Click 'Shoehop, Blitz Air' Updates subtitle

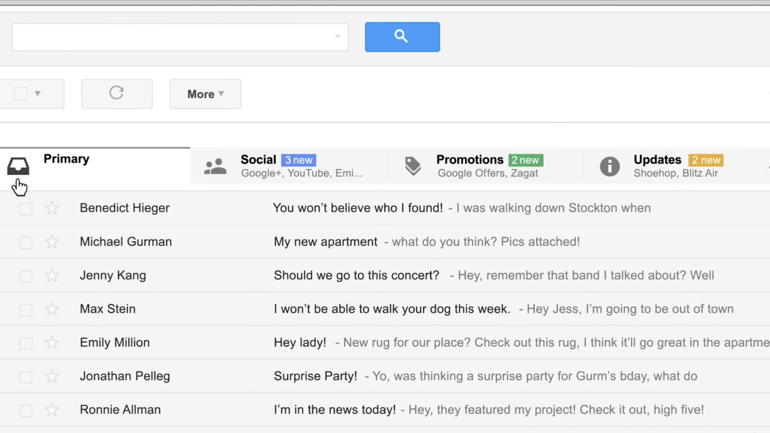pos(676,173)
